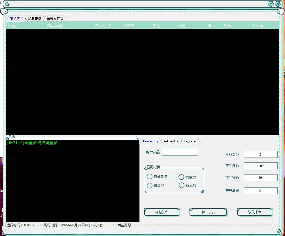
Task: Click the 想要数量 field showing 0
Action: 260,191
